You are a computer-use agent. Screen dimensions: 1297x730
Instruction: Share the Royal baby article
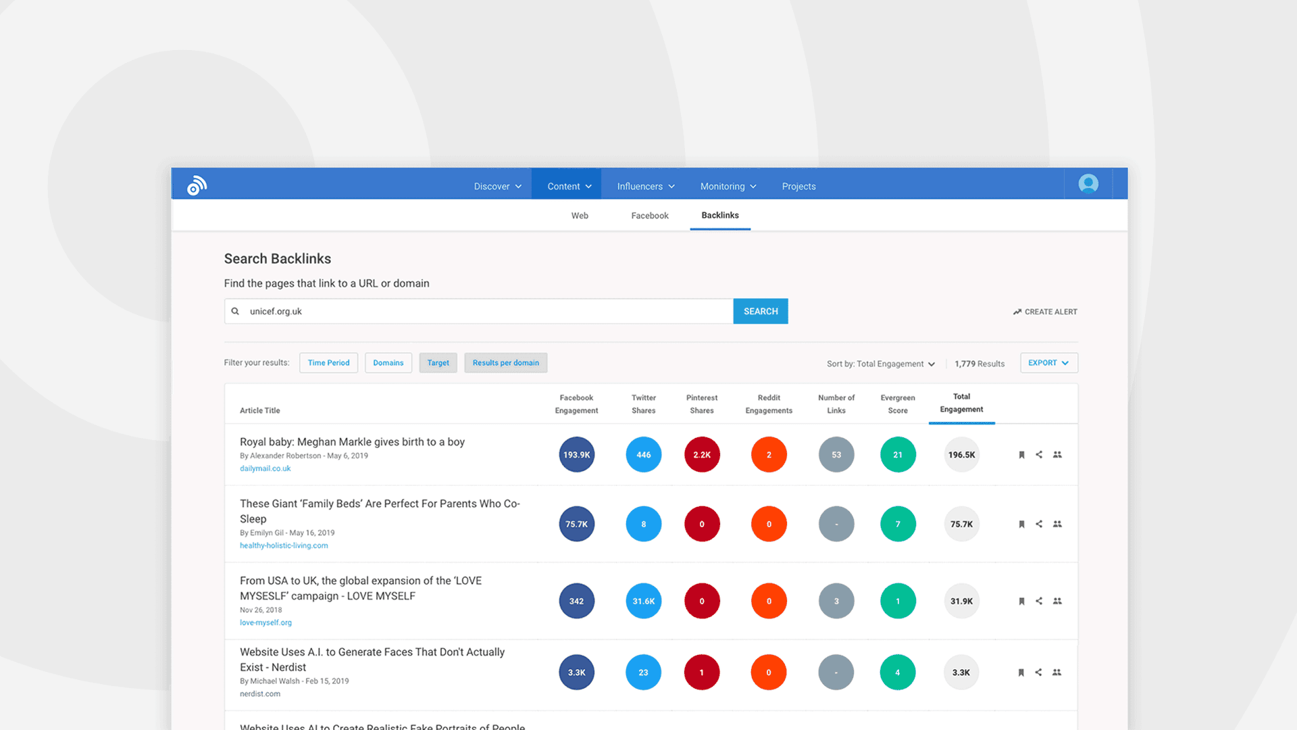1039,455
